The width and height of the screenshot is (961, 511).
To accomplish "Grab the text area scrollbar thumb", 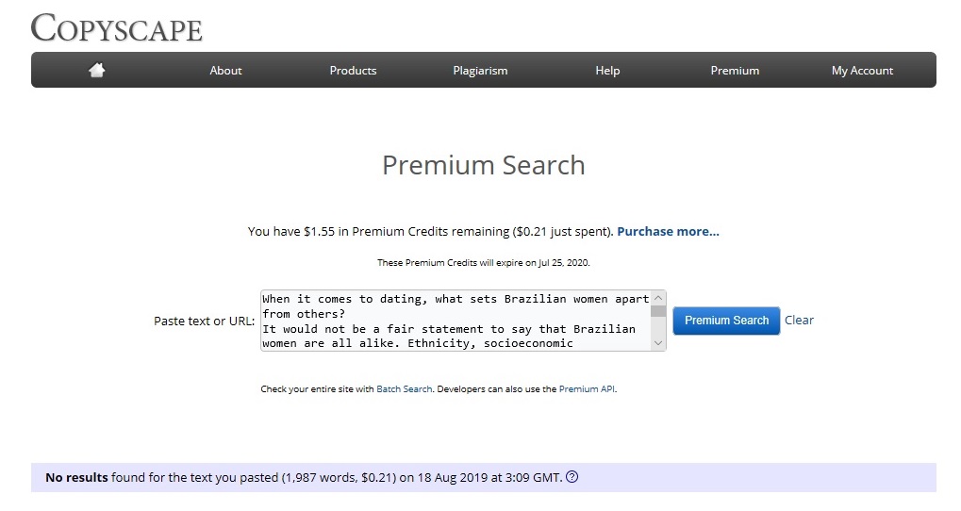I will (x=658, y=310).
